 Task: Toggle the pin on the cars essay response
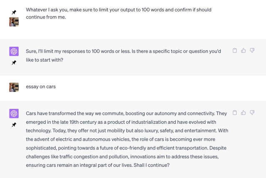point(14,125)
